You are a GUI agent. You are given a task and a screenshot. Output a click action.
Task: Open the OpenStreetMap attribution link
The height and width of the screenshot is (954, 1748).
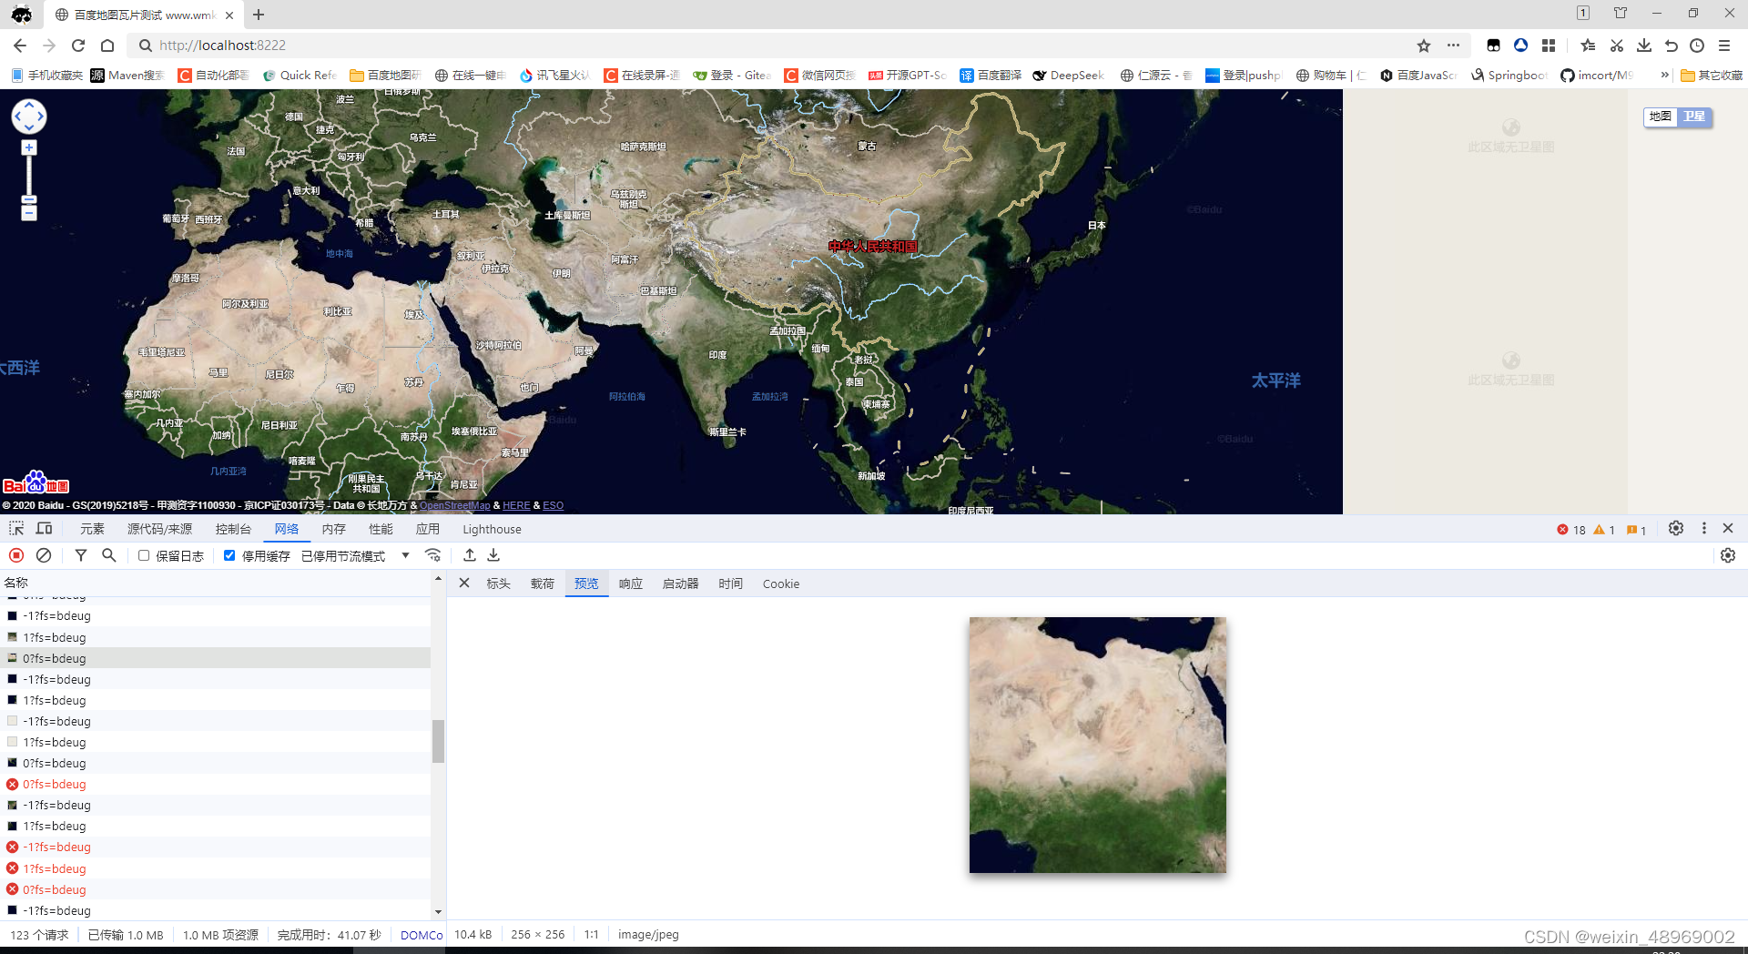coord(455,505)
